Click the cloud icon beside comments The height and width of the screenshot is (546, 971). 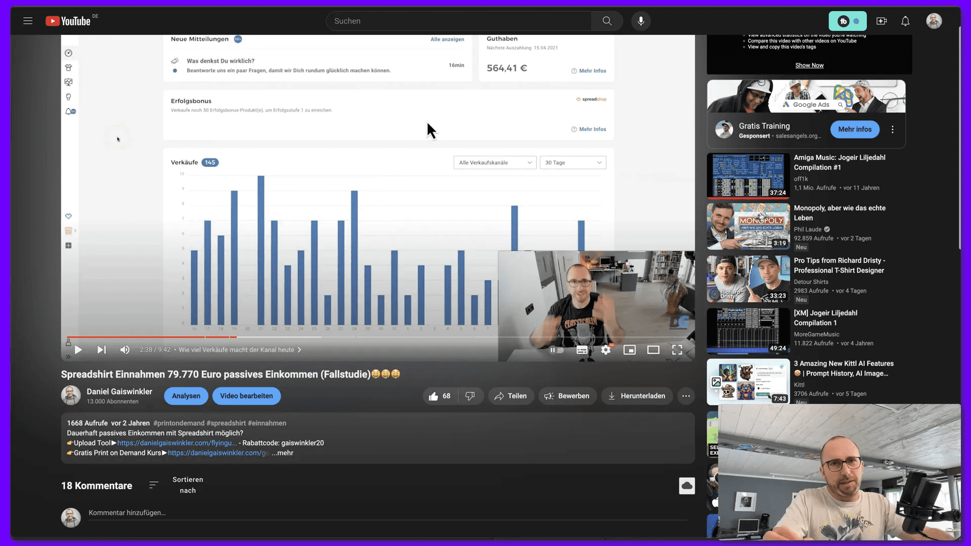click(687, 486)
